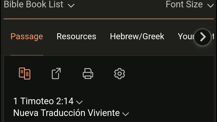
Task: Switch to the Resources tab
Action: (76, 37)
